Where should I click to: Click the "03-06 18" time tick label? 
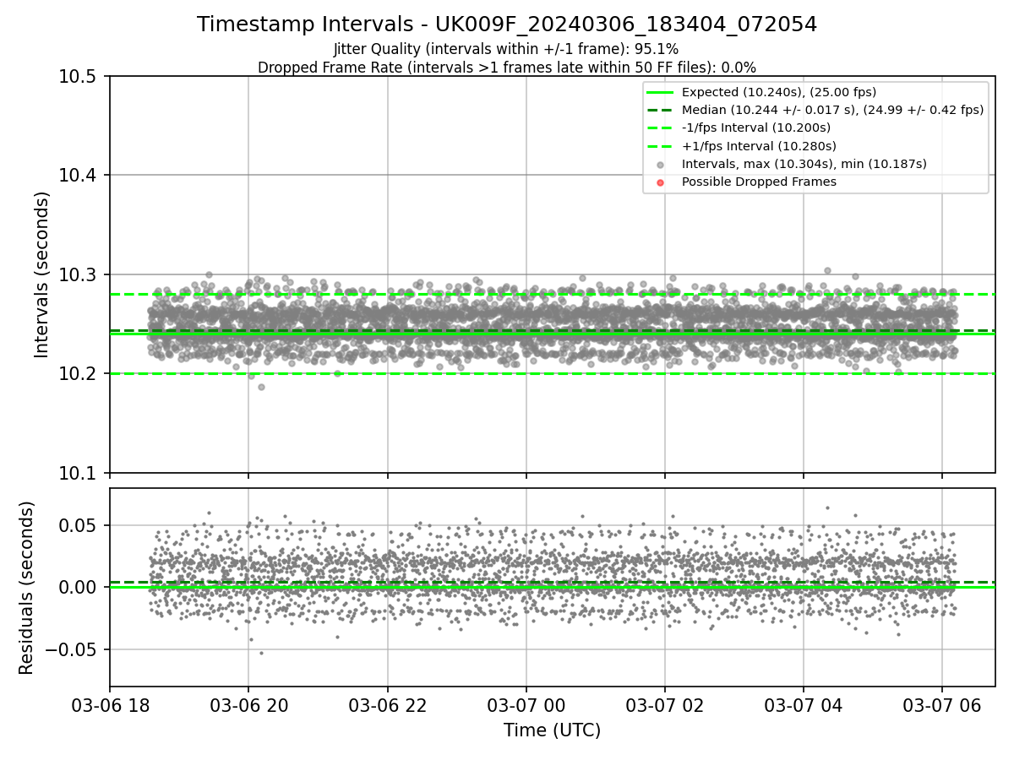click(110, 704)
